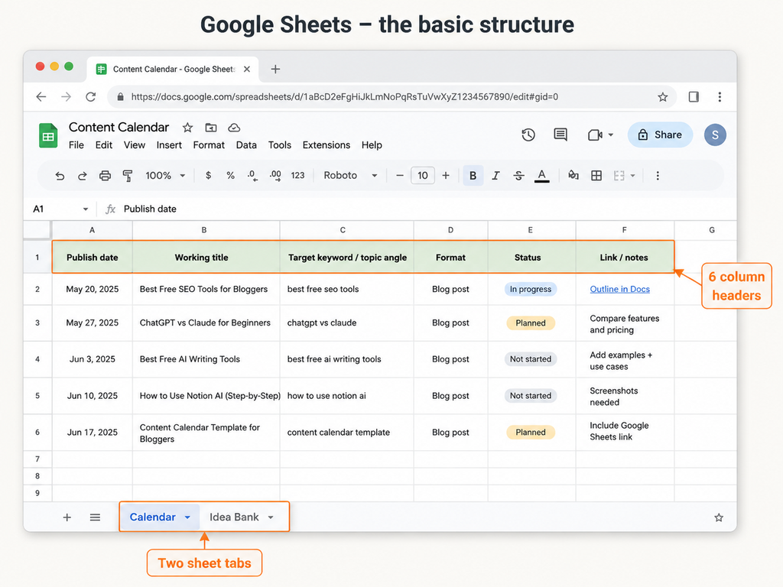Screen dimensions: 783x587
Task: Toggle Bold formatting
Action: (x=473, y=176)
